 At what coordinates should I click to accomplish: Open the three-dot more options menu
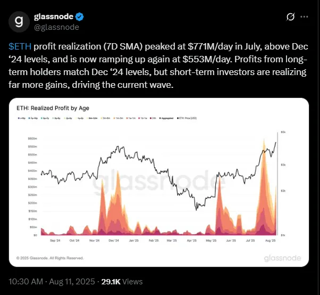(x=304, y=17)
